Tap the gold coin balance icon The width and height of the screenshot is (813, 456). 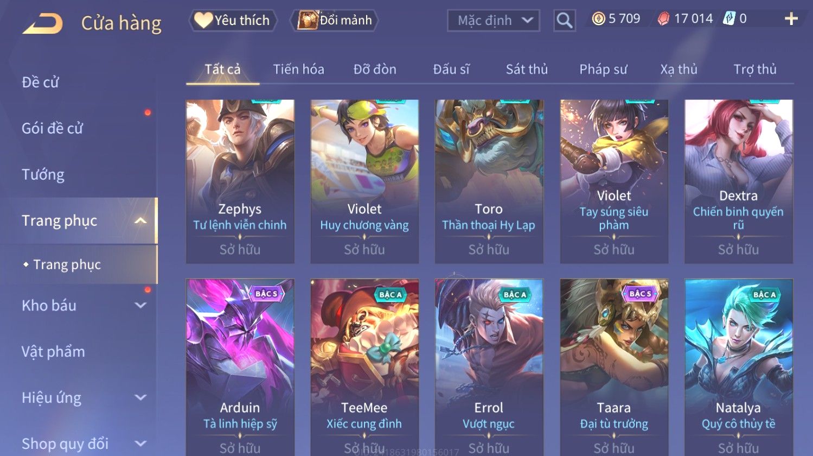pyautogui.click(x=598, y=19)
